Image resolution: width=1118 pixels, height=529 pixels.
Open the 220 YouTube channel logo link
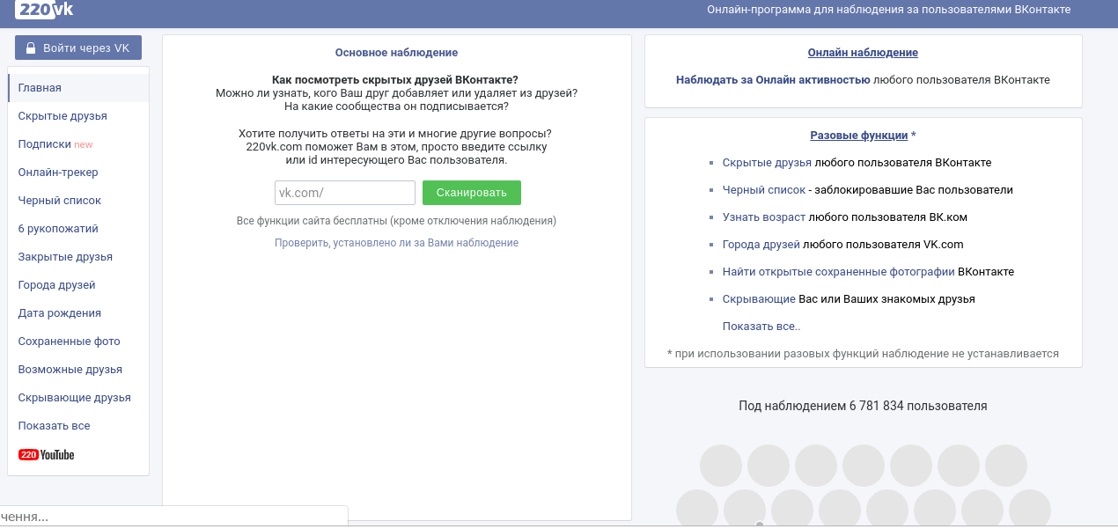(47, 455)
